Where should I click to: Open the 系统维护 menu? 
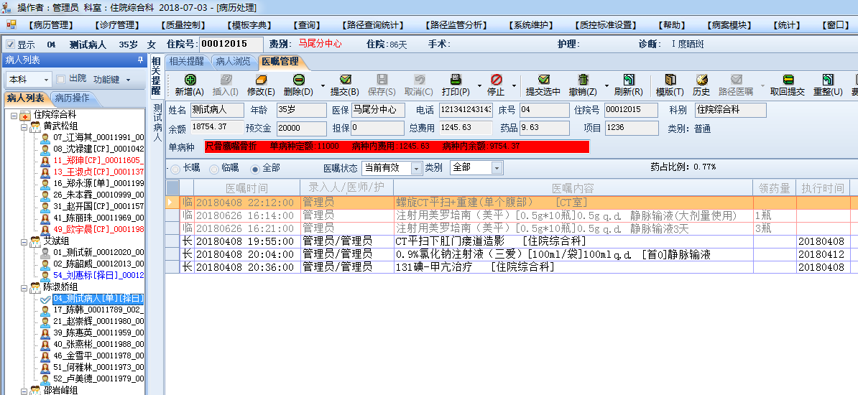click(x=531, y=24)
